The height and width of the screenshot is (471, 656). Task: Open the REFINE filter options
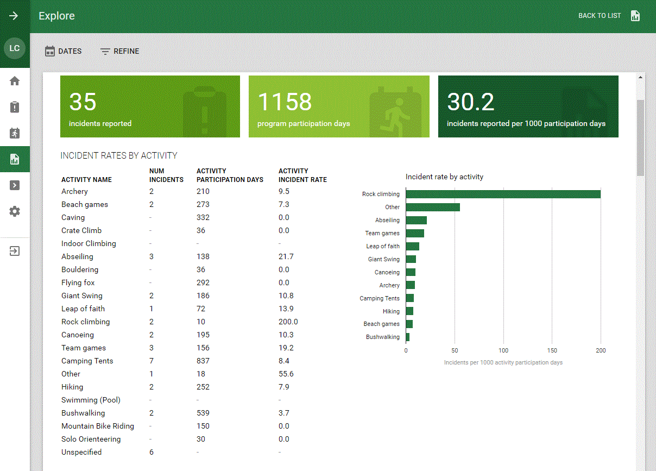click(x=120, y=51)
